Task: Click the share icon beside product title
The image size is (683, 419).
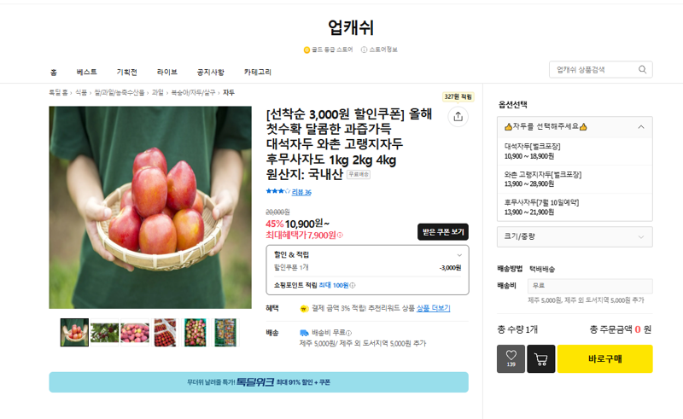Action: click(458, 117)
